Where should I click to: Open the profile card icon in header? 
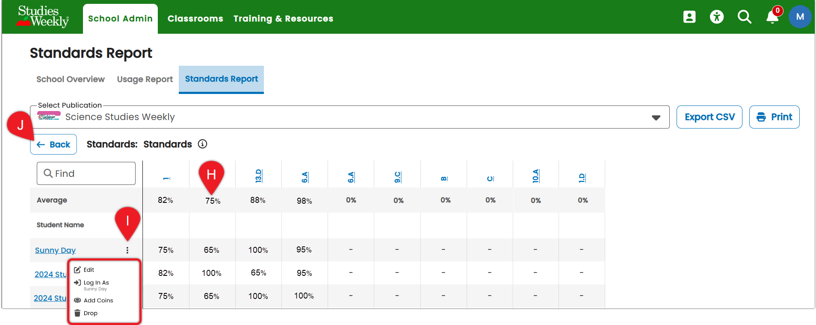(689, 17)
